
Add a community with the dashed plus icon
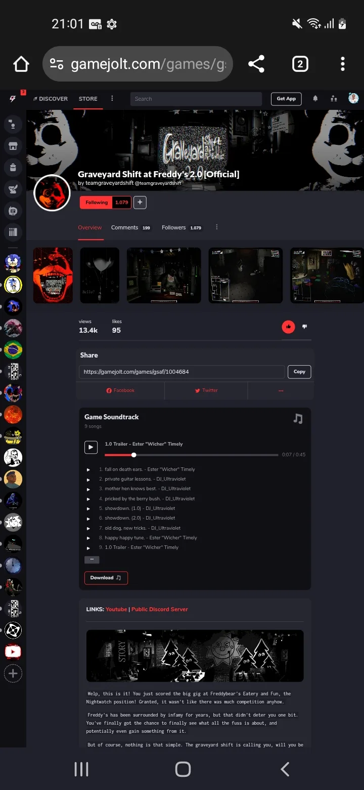click(x=13, y=674)
